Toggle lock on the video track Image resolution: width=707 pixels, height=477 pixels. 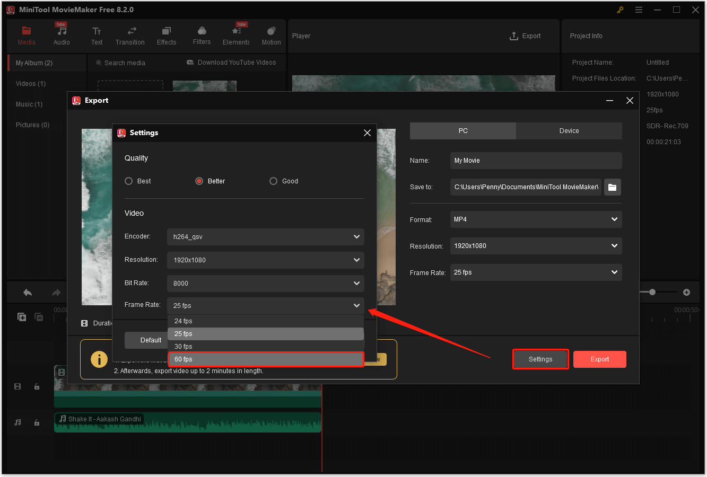tap(37, 387)
